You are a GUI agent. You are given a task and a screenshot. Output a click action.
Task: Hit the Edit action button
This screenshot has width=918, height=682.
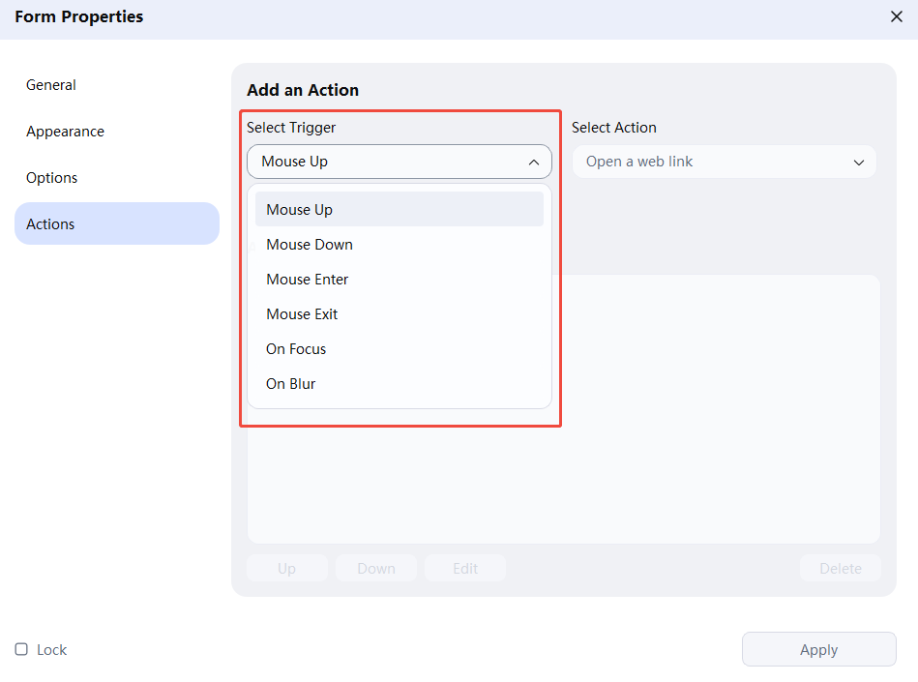[465, 569]
